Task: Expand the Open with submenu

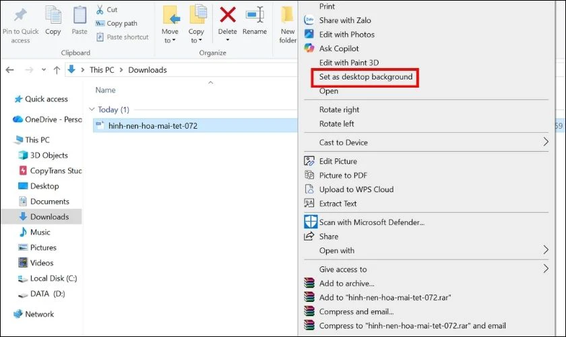Action: point(546,250)
